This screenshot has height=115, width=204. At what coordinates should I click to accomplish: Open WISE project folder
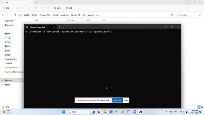point(11,59)
